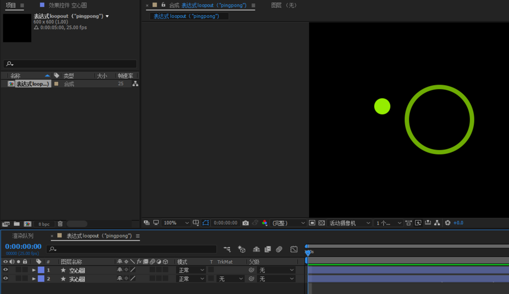Toggle the shy switch on the 空心圆 layer
This screenshot has height=294, width=509.
tap(120, 270)
